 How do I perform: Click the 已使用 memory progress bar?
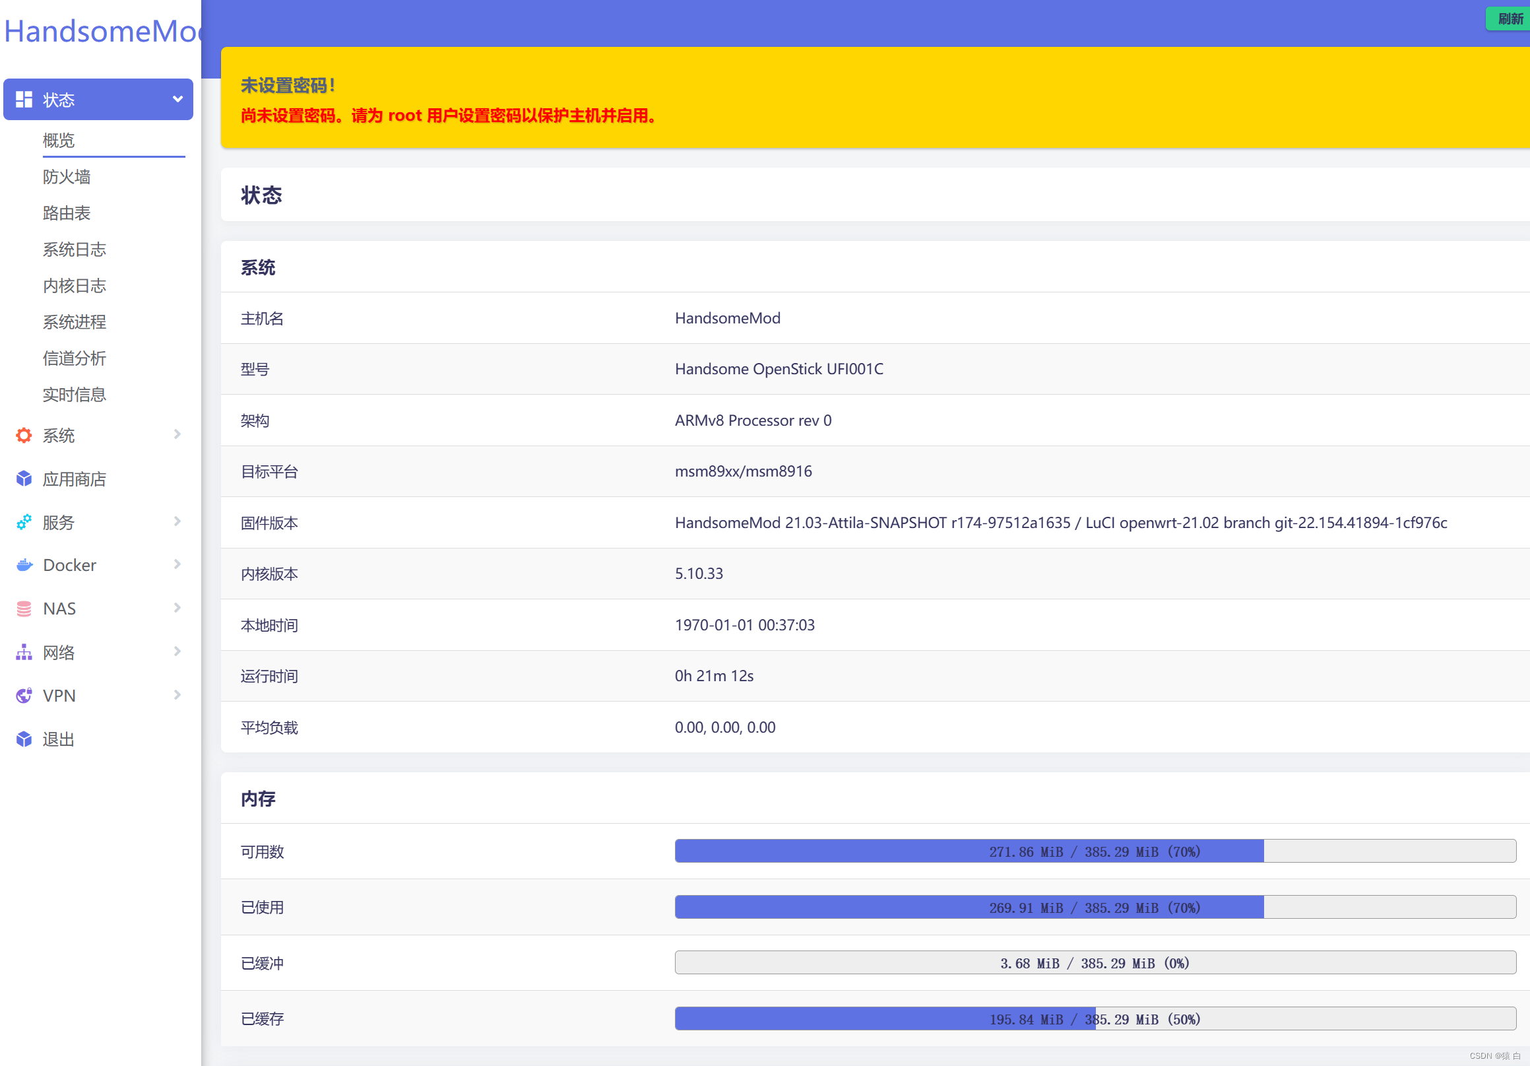click(1094, 907)
